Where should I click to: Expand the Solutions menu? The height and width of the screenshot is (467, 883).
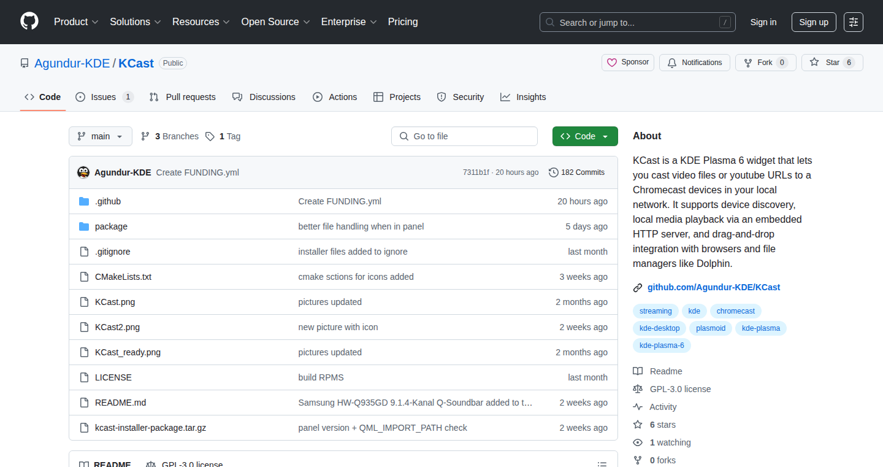coord(136,22)
